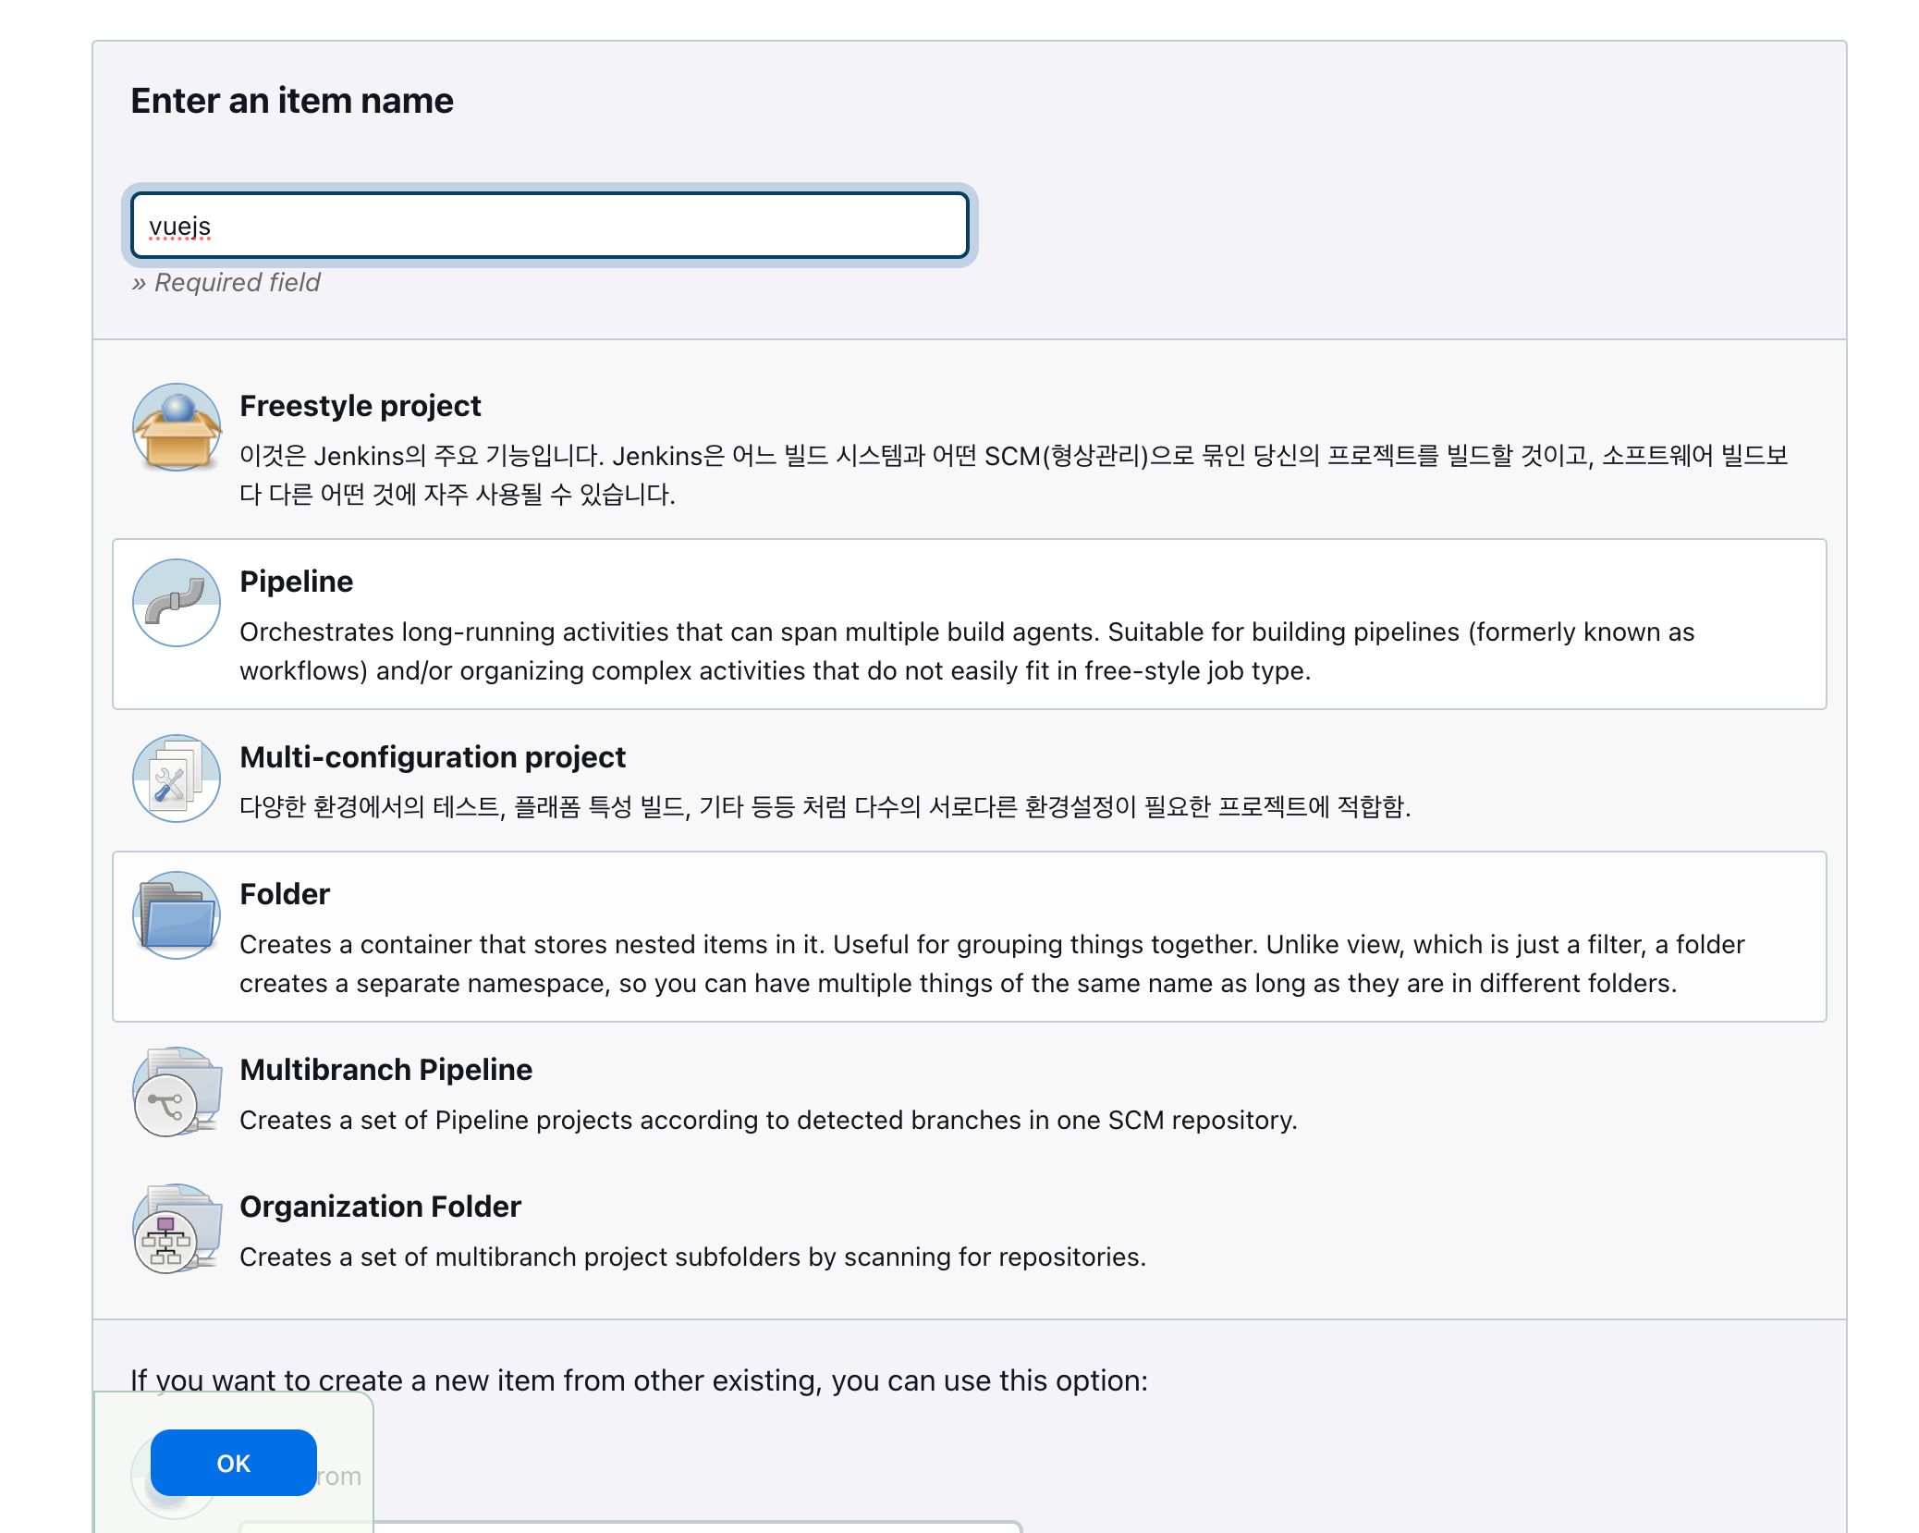Click the item name field containing vuejs

point(549,226)
